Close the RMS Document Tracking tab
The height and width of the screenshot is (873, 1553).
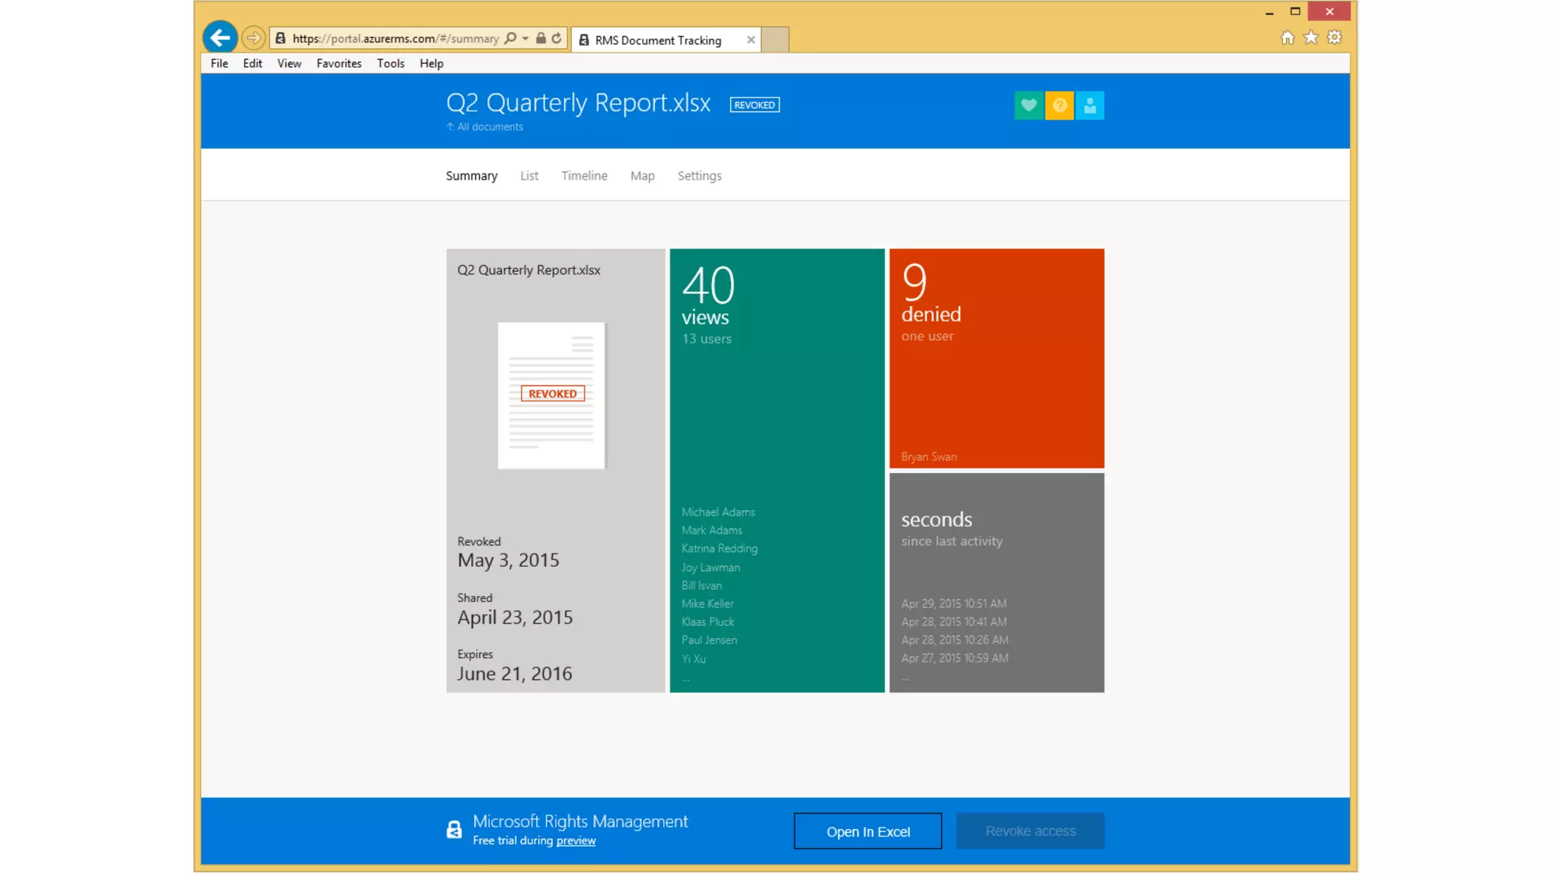(751, 39)
